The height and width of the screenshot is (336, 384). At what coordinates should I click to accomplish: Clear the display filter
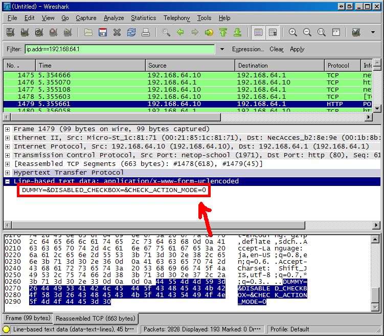coord(277,49)
